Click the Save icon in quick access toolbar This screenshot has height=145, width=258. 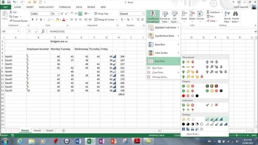[x=9, y=2]
